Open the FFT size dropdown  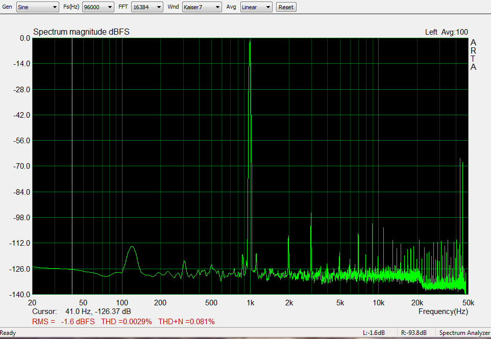(x=147, y=7)
